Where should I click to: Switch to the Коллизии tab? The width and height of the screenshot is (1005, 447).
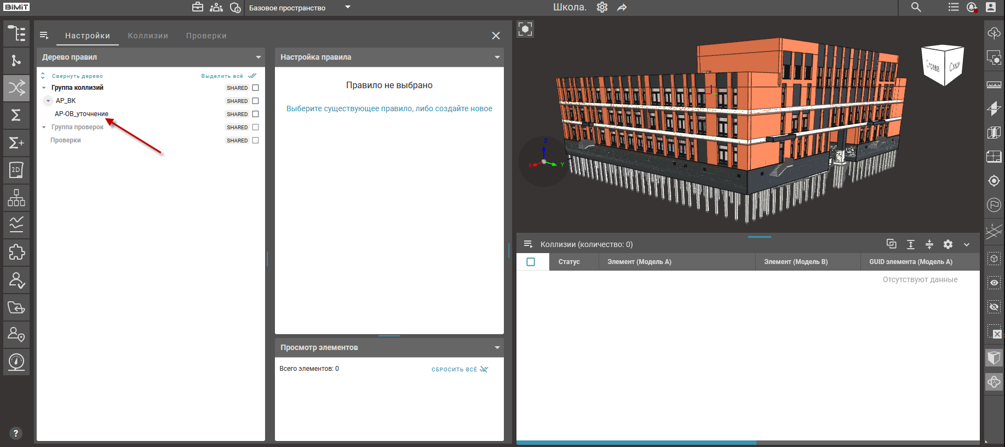[148, 36]
